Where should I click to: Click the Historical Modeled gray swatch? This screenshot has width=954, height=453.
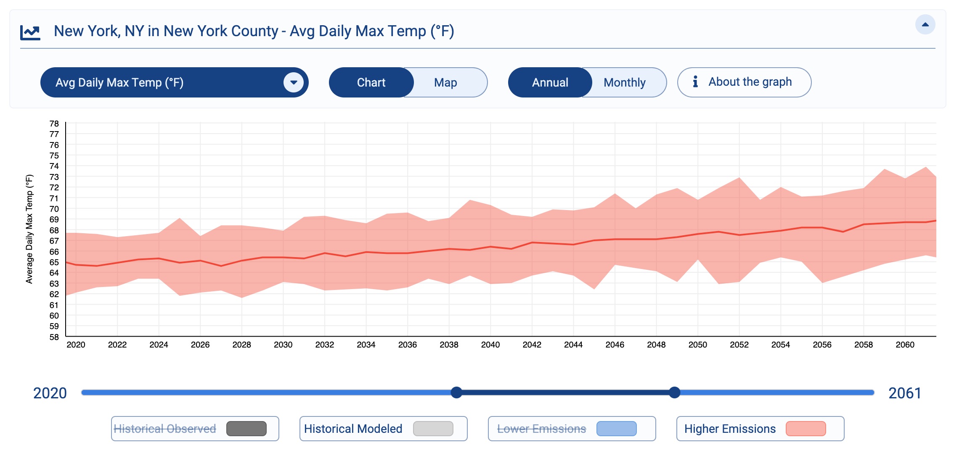(x=433, y=429)
